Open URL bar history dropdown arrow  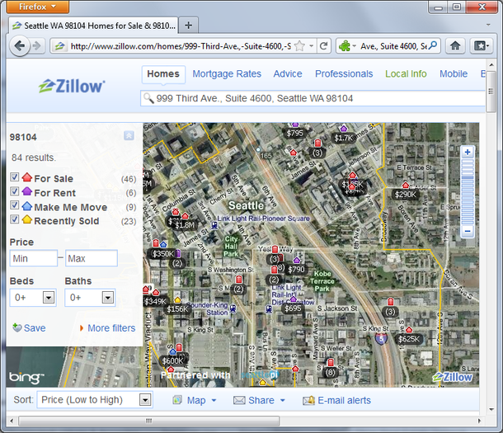[x=311, y=46]
